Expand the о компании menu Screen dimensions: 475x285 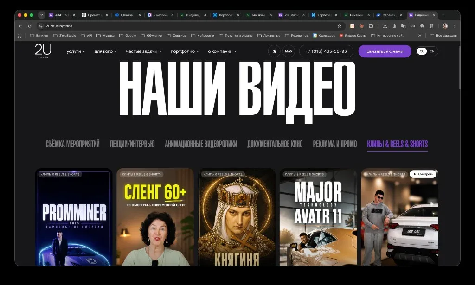(222, 51)
